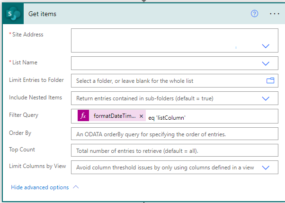Open the folder picker for Limit Entries to Folder
Viewport: 285px width, 203px height.
[270, 80]
